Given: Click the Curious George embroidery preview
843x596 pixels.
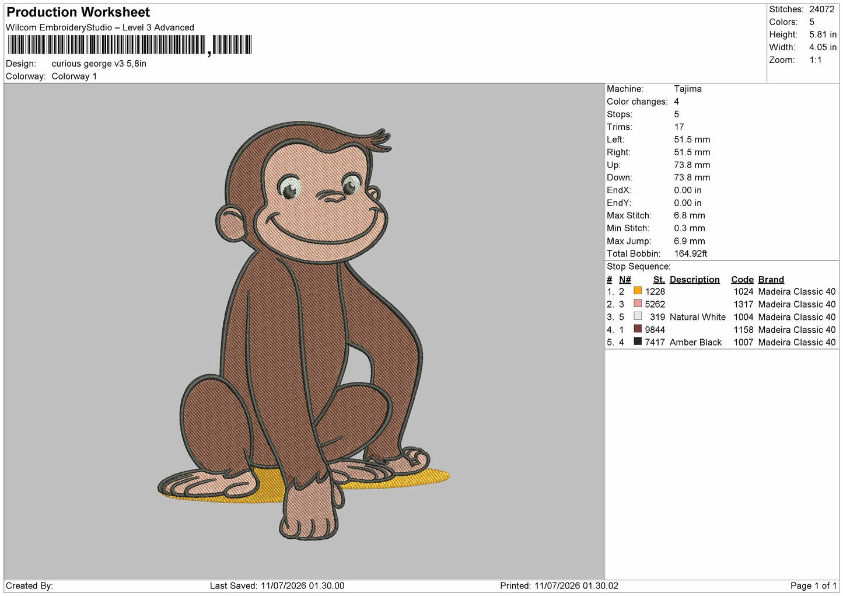Looking at the screenshot, I should tap(303, 330).
